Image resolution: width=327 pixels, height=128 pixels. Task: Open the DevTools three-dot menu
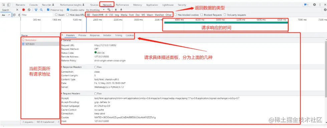320,5
